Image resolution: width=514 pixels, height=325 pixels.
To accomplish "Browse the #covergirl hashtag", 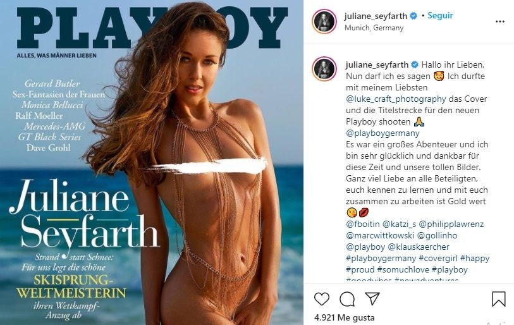I will pos(438,258).
